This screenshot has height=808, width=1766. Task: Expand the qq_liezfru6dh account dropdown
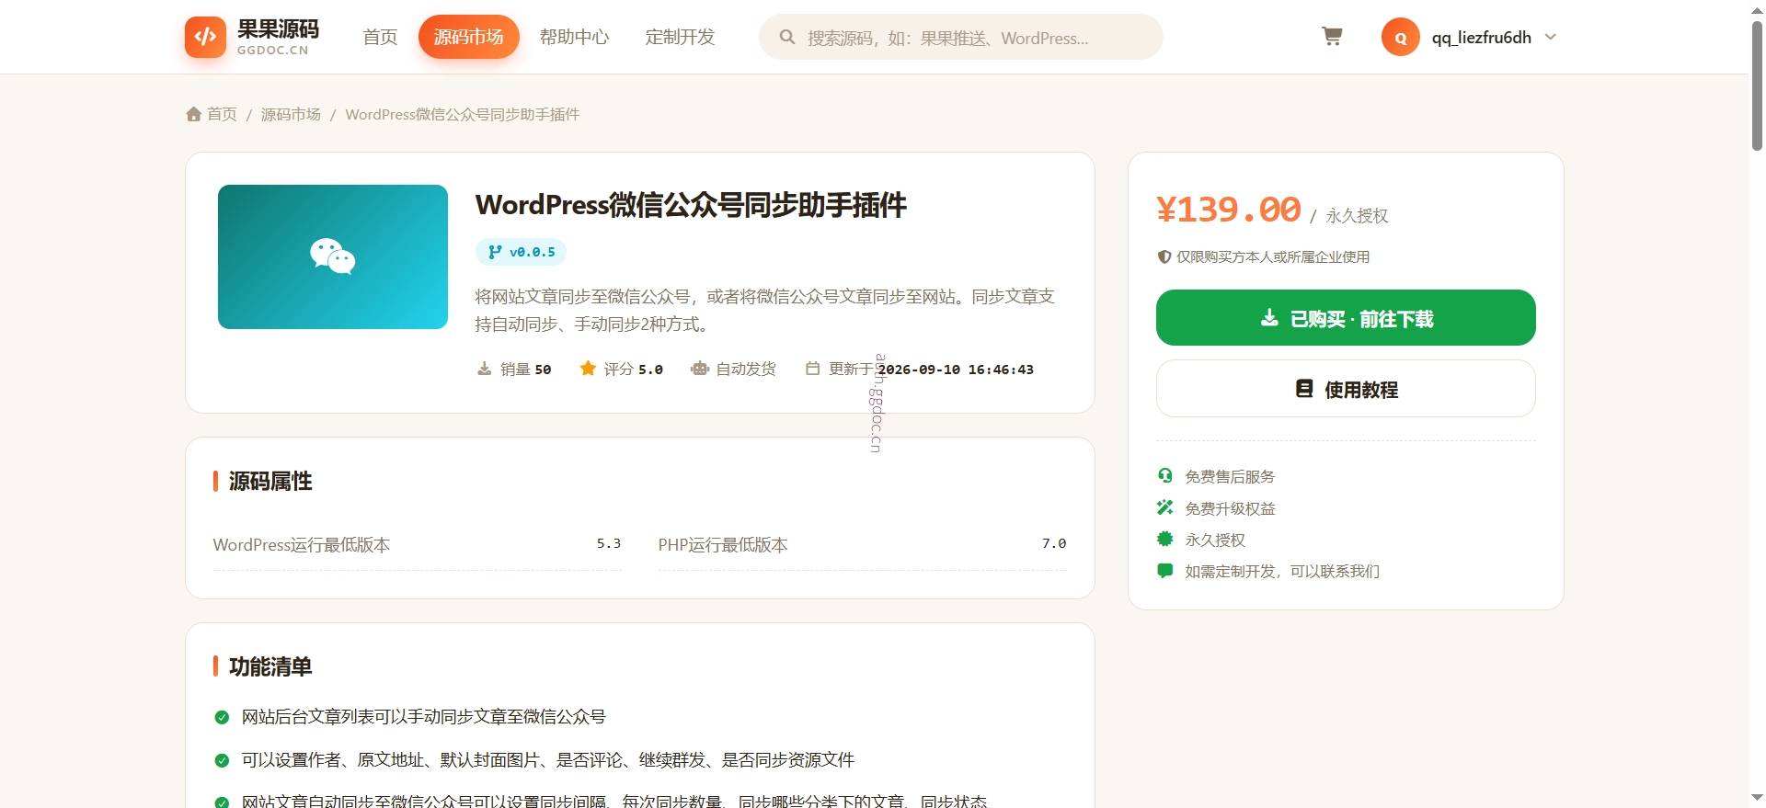click(x=1551, y=37)
